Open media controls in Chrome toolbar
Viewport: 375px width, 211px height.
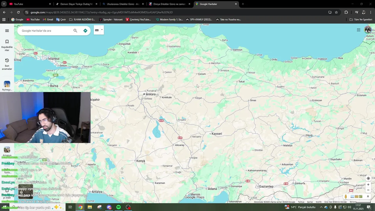coord(357,12)
